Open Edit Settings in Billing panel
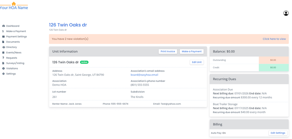292x139 pixels. [x=278, y=133]
